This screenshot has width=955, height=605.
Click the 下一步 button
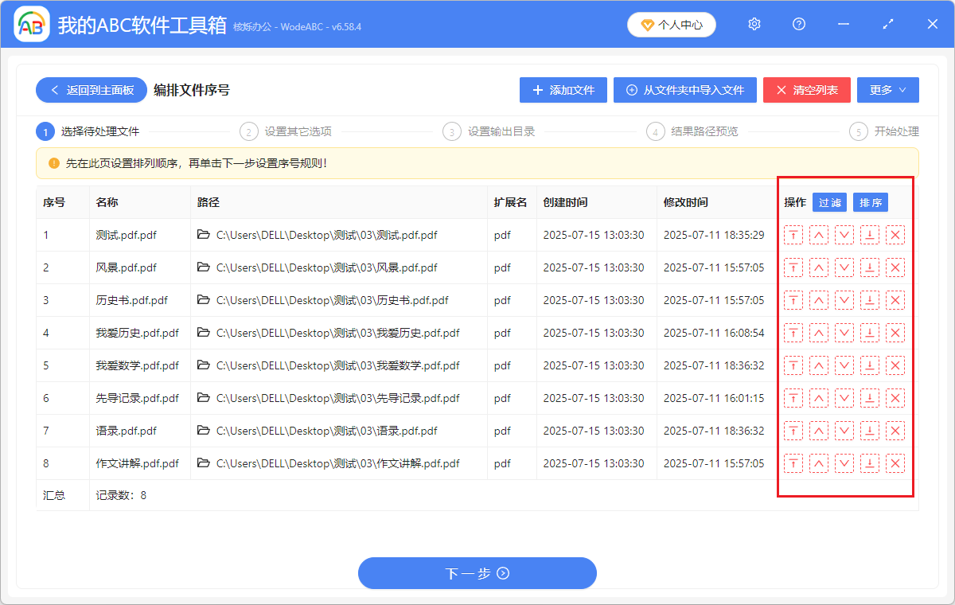click(477, 573)
